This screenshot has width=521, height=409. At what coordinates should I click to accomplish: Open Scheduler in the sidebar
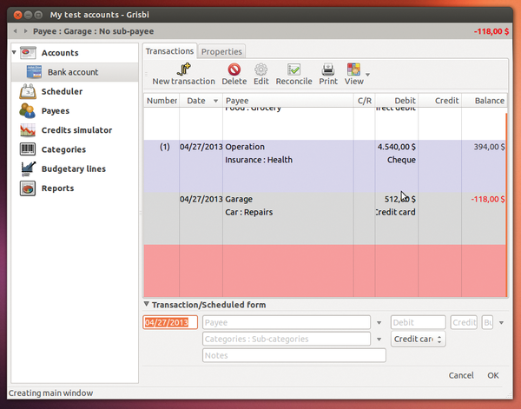pyautogui.click(x=62, y=91)
